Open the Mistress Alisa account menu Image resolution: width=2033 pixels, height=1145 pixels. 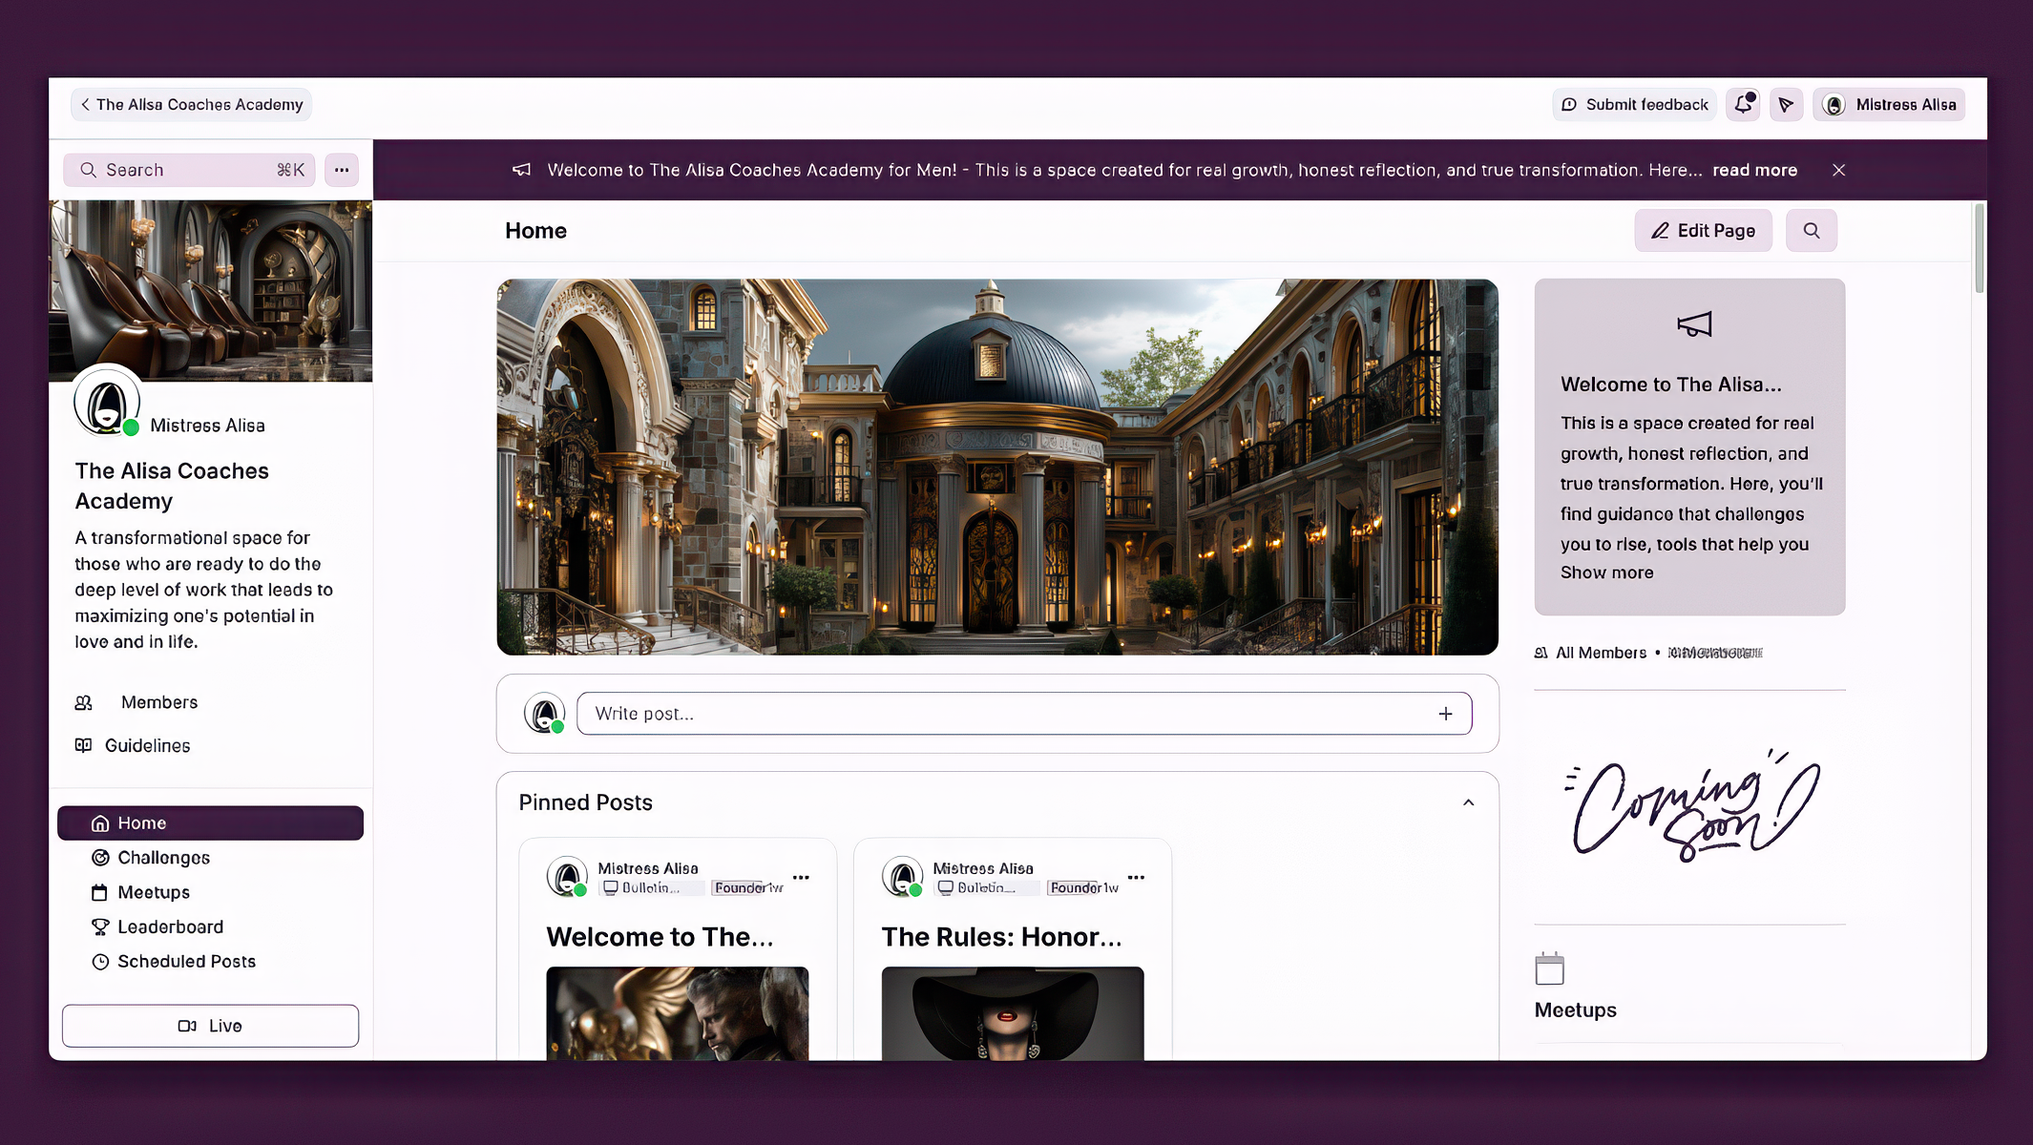[x=1889, y=104]
